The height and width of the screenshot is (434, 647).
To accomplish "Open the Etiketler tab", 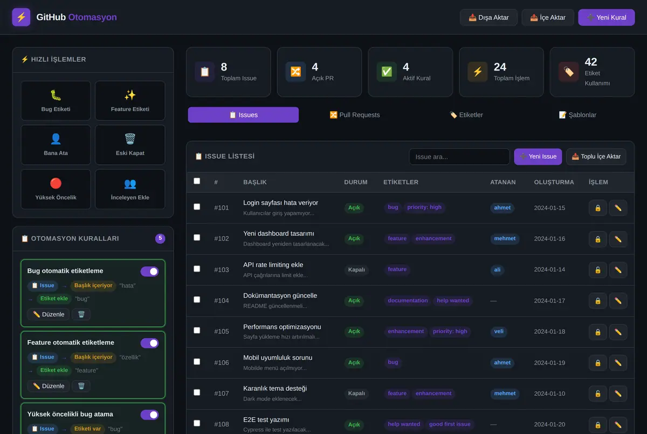I will pos(466,115).
